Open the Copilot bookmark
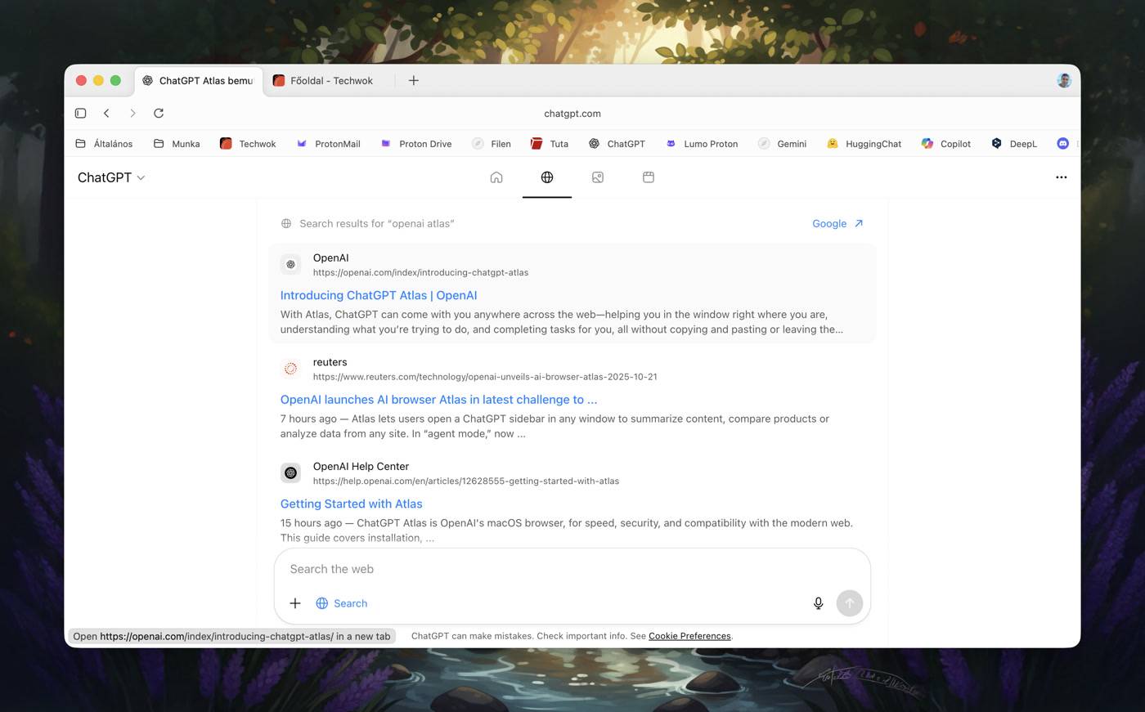Screen dimensions: 1145x712 tap(946, 144)
